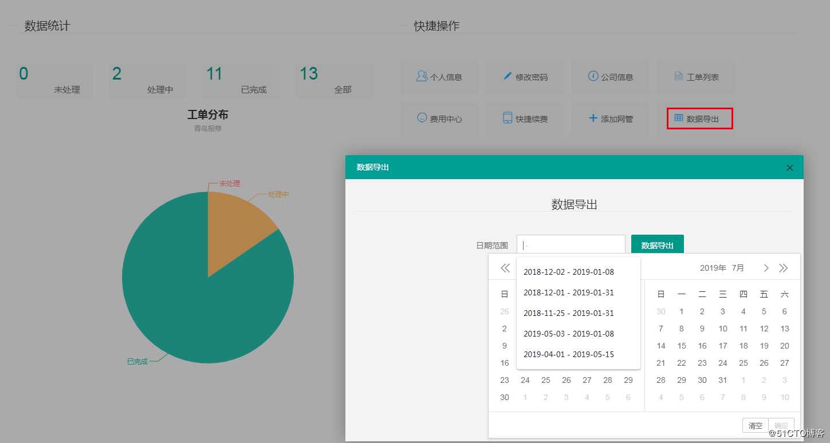830x443 pixels.
Task: Select suggestion 2019-05-03 - 2019-01-08
Action: (579, 334)
